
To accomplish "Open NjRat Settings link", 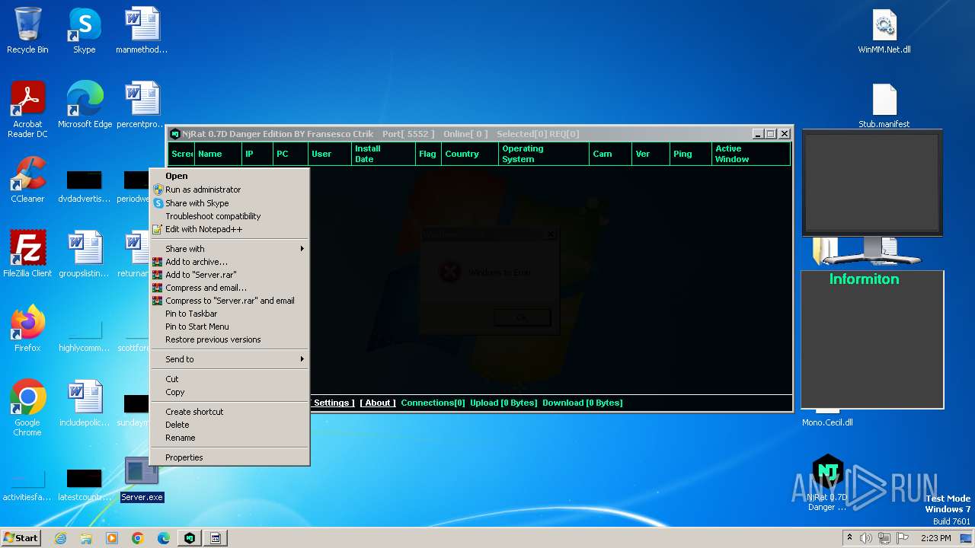I will [x=332, y=403].
